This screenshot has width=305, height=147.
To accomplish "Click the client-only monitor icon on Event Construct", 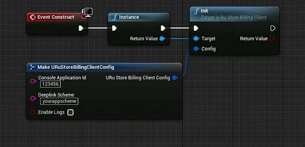I will point(88,12).
